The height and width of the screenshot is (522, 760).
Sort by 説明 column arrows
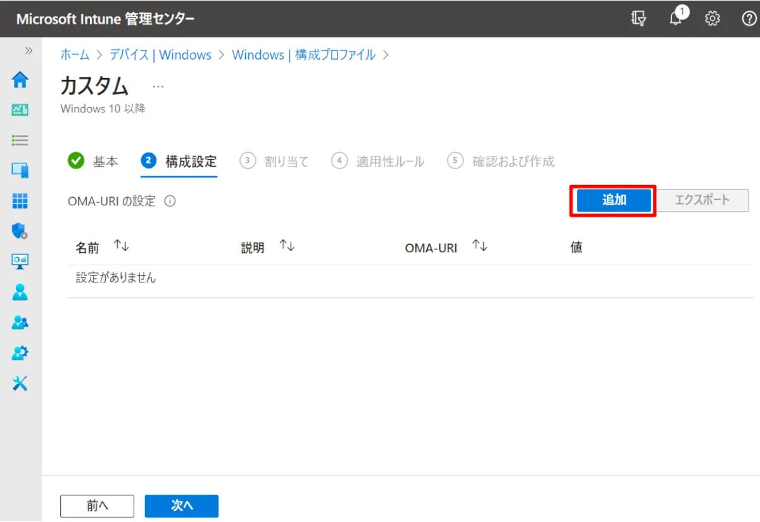(287, 246)
